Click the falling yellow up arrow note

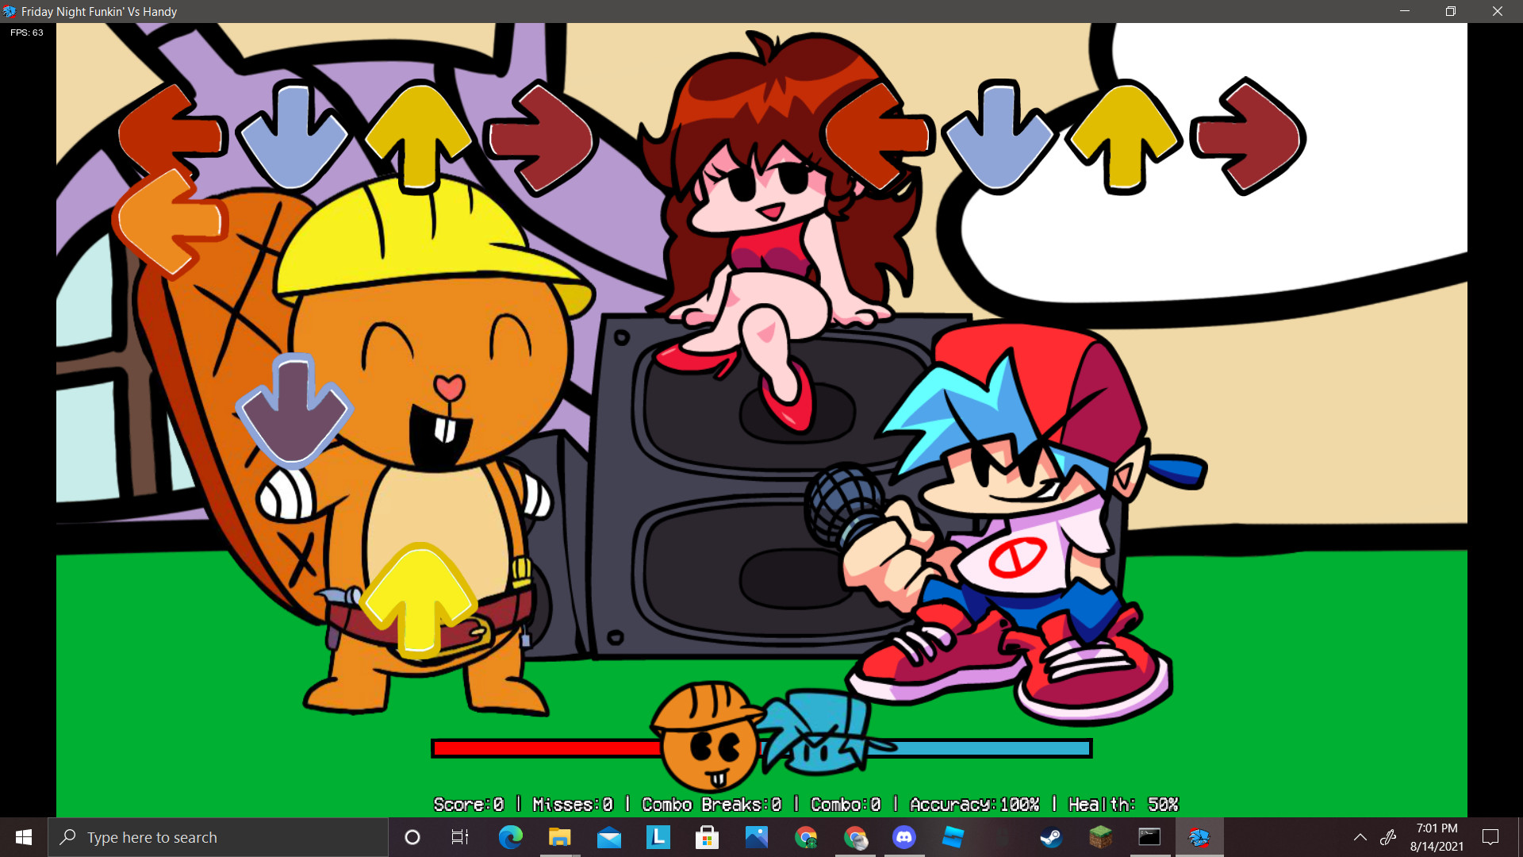[x=419, y=601]
